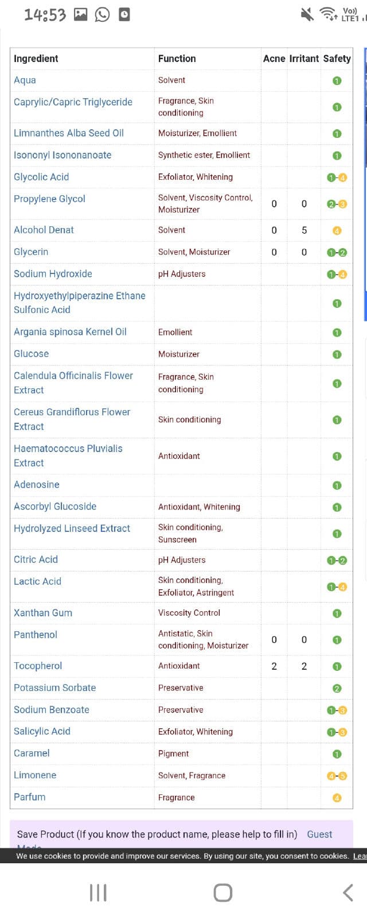Tap the Wi-Fi signal status icon
This screenshot has height=919, width=367.
(x=329, y=14)
